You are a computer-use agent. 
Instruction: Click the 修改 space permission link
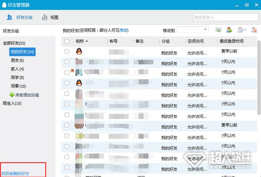(x=124, y=30)
